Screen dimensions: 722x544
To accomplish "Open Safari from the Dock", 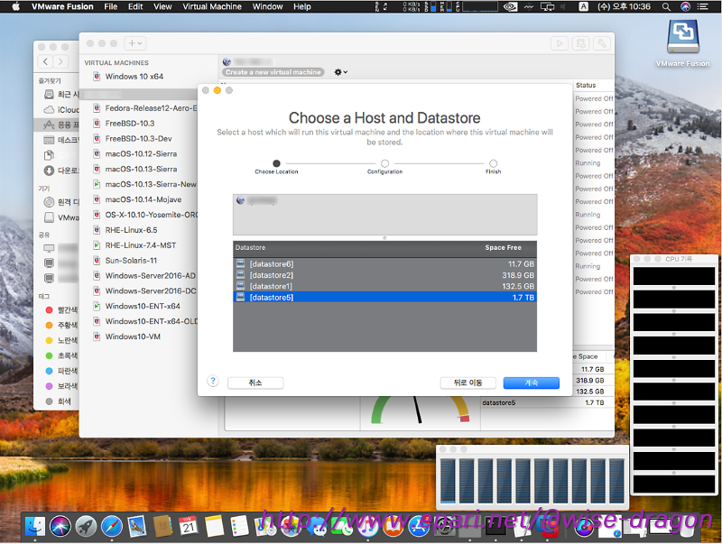I will point(112,527).
